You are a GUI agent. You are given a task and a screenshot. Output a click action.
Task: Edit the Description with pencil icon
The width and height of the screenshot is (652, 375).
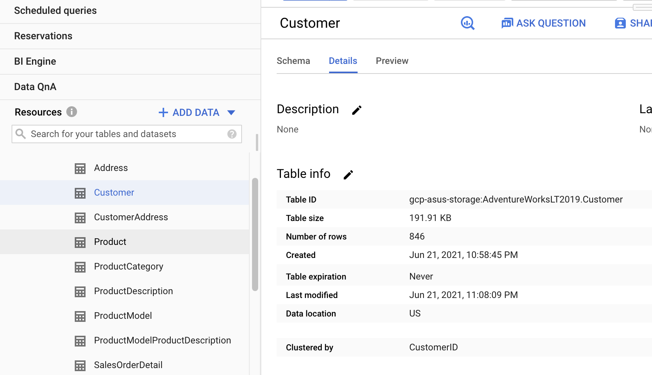point(356,110)
